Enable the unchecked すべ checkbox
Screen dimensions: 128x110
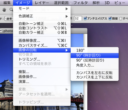point(121,18)
